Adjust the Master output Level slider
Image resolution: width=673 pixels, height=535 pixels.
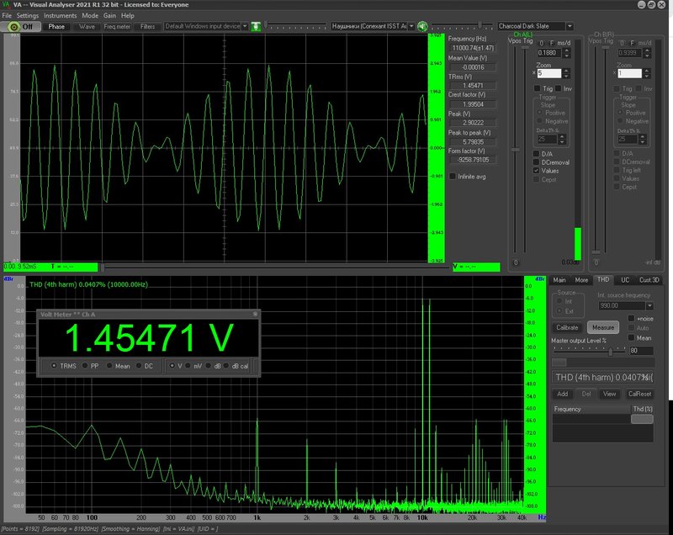611,352
